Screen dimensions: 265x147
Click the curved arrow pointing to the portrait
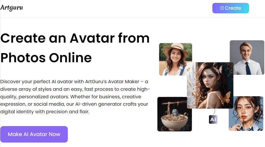tap(213, 109)
